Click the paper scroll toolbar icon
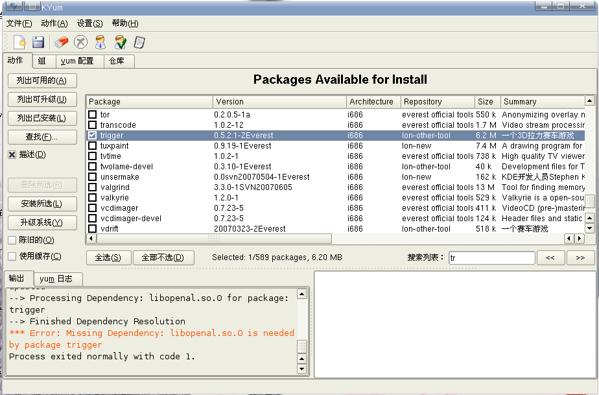Viewport: 599px width, 395px height. pyautogui.click(x=139, y=42)
